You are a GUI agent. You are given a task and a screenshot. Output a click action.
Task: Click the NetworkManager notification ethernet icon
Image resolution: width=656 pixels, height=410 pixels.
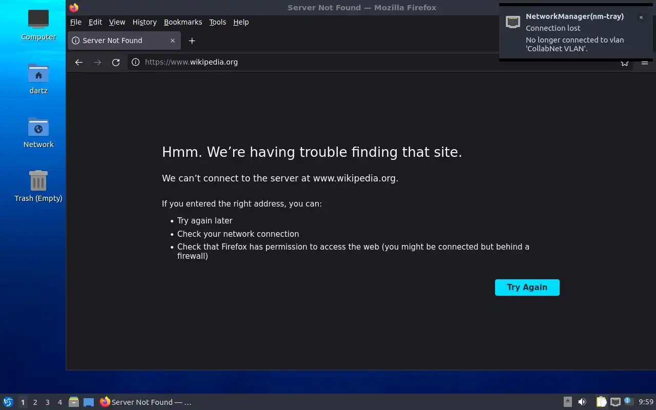point(513,22)
